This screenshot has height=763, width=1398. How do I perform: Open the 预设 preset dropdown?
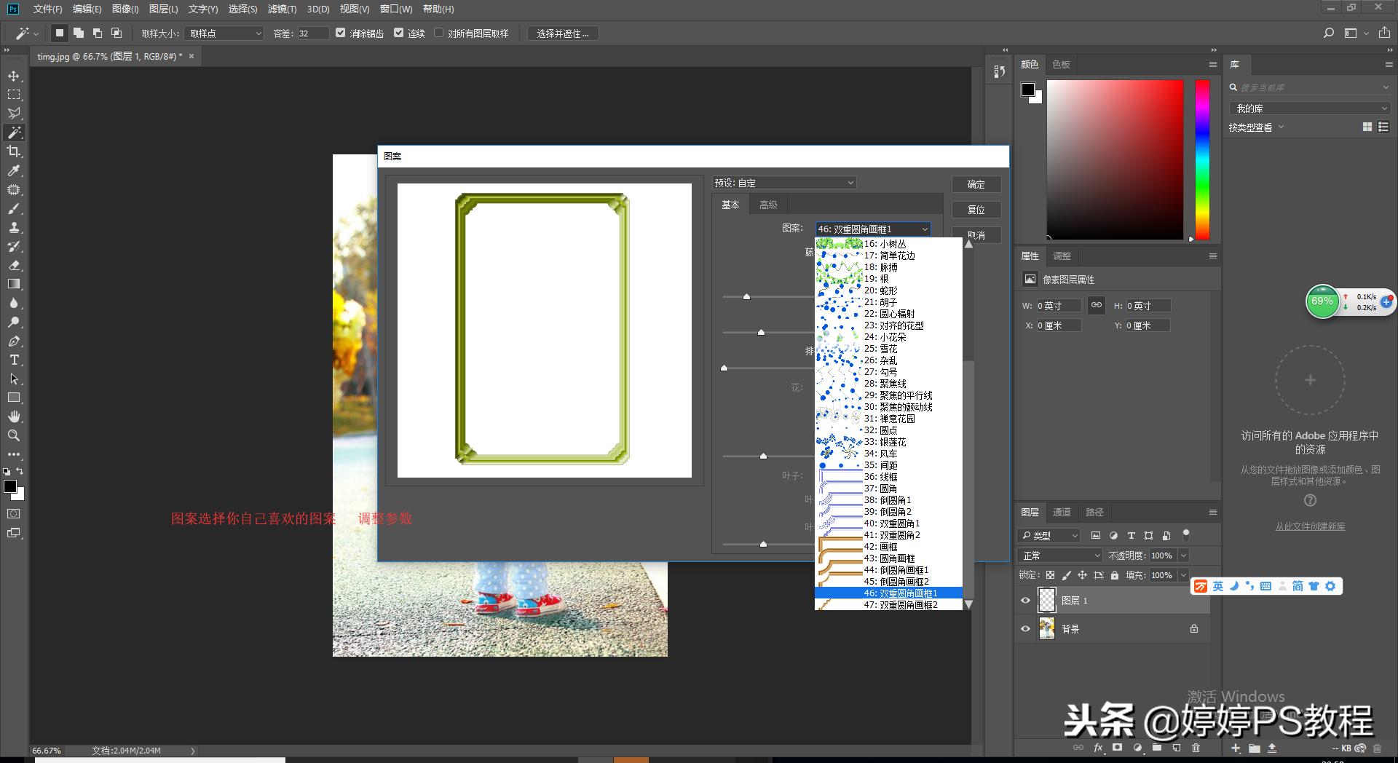pos(784,183)
